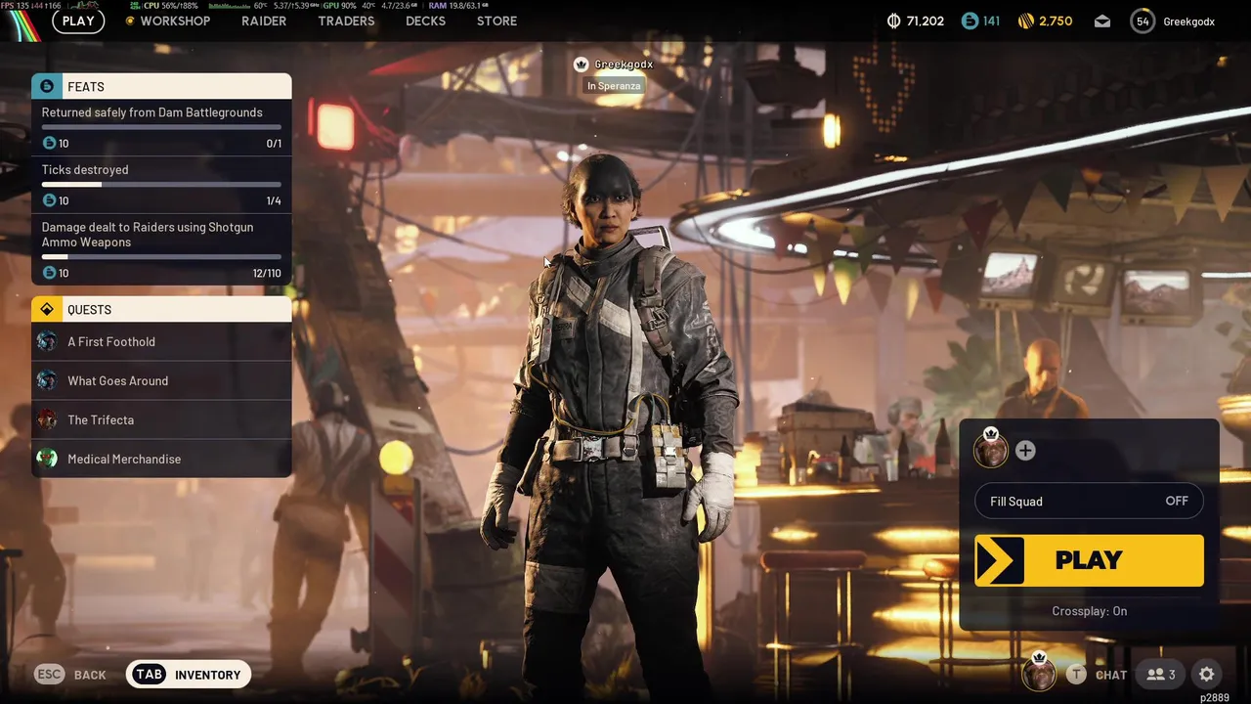Click the trader portrait for The Trifecta
This screenshot has width=1251, height=704.
pyautogui.click(x=47, y=419)
